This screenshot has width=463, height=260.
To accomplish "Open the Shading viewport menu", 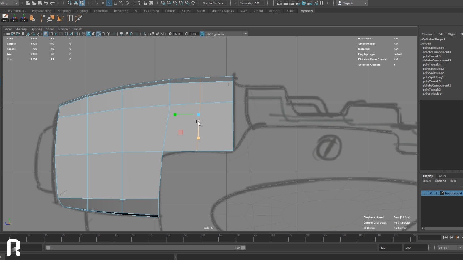I will pyautogui.click(x=21, y=29).
